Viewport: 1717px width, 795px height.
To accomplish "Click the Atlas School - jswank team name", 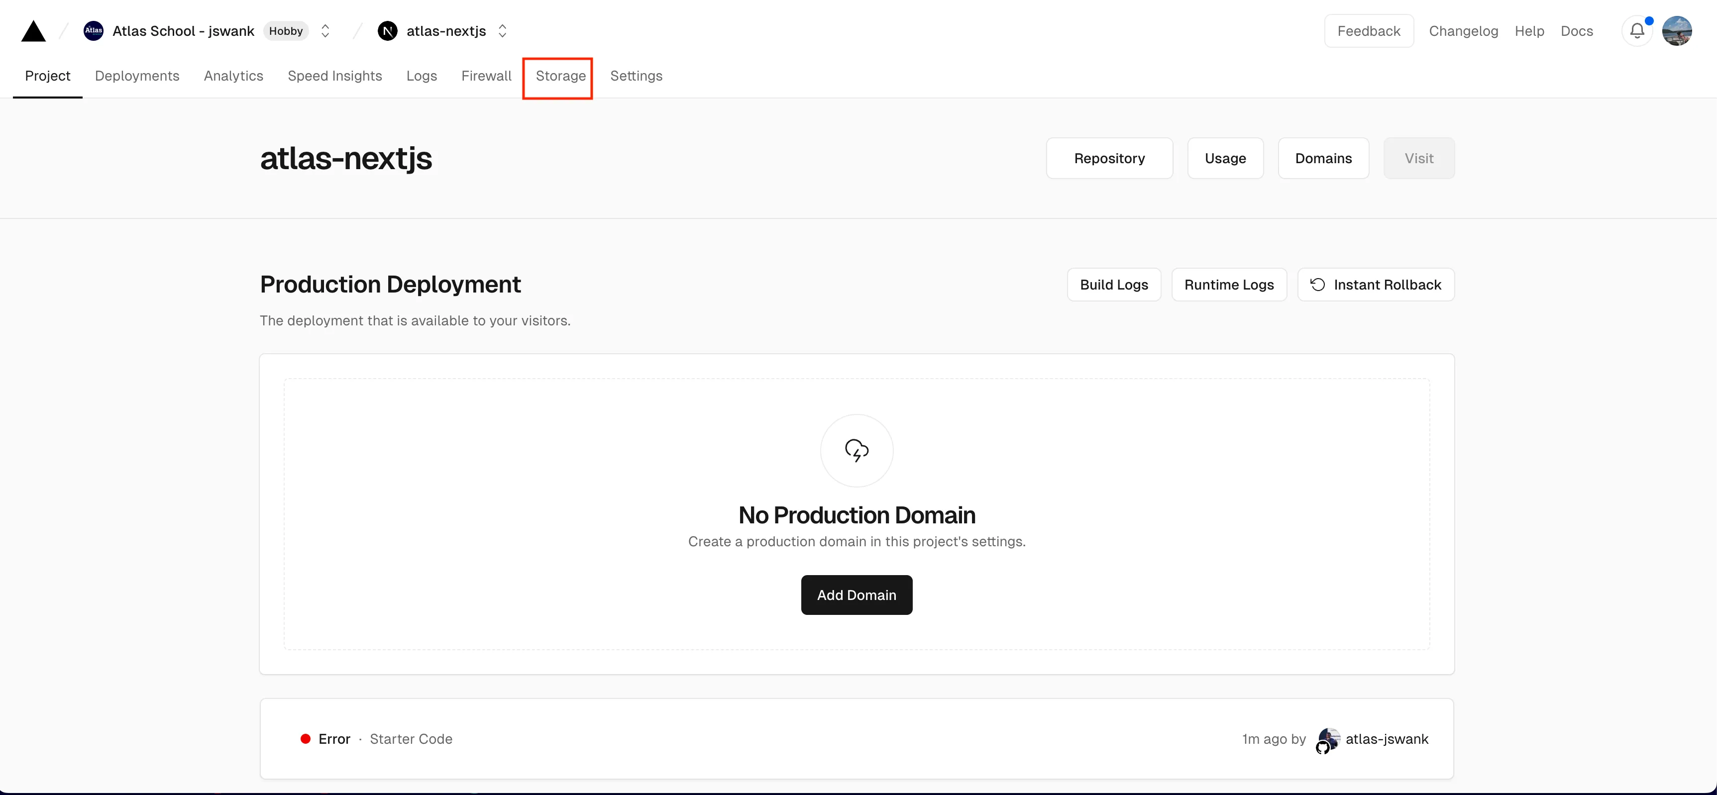I will pos(183,31).
